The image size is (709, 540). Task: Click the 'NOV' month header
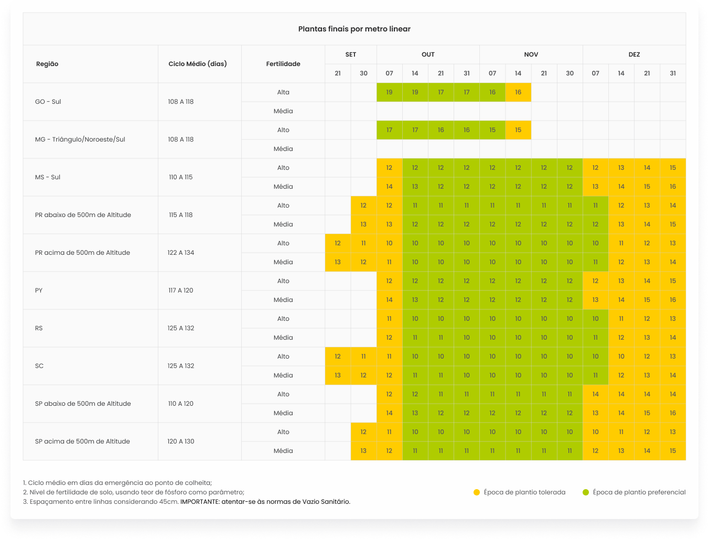pyautogui.click(x=531, y=55)
